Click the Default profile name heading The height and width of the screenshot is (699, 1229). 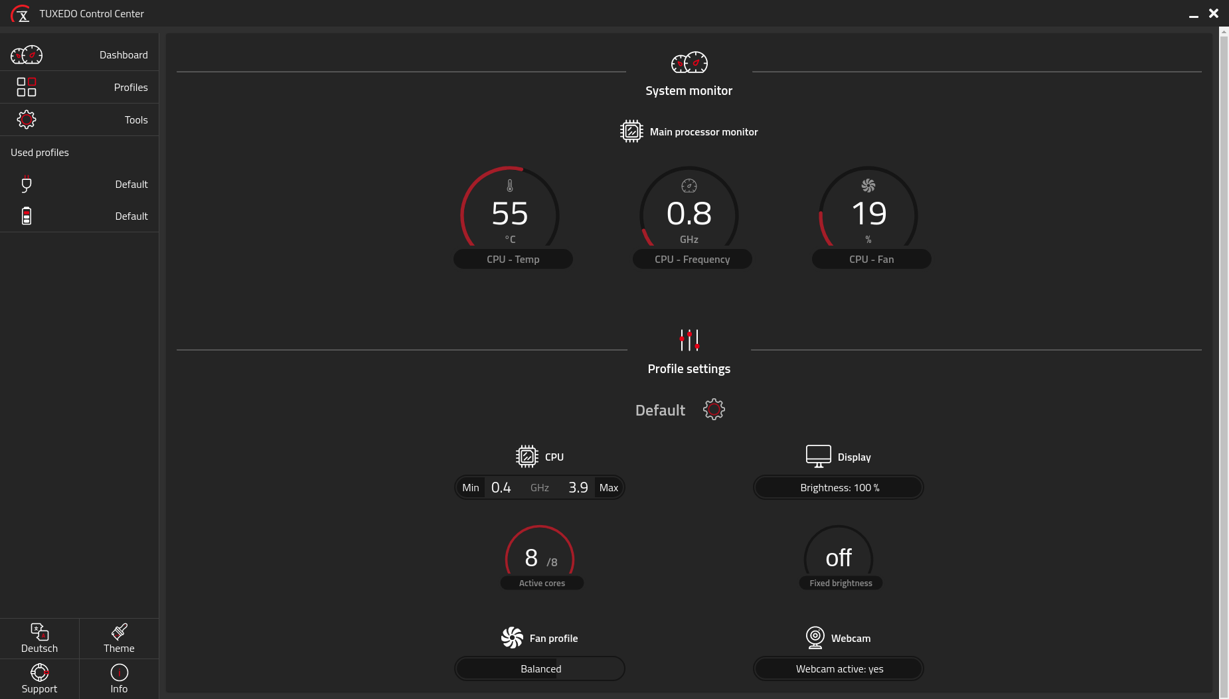(x=660, y=410)
